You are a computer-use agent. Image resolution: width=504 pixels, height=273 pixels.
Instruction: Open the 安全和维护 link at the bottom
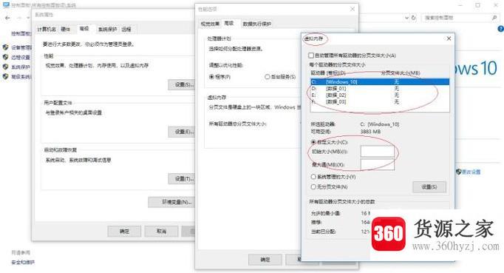pyautogui.click(x=23, y=263)
